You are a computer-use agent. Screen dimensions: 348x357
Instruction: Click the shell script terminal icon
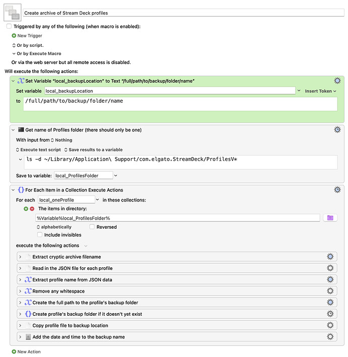[x=21, y=130]
